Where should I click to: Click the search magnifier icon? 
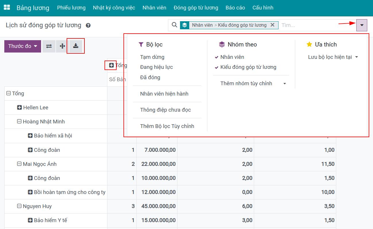[x=174, y=25]
